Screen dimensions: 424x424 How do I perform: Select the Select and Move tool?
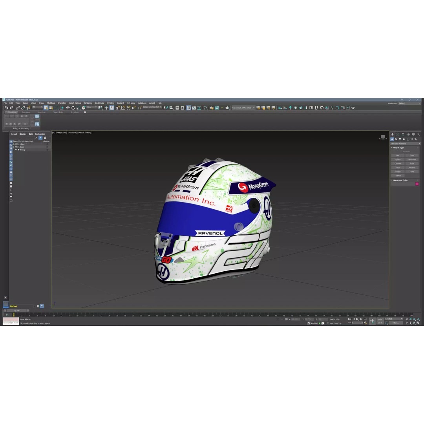pyautogui.click(x=68, y=107)
